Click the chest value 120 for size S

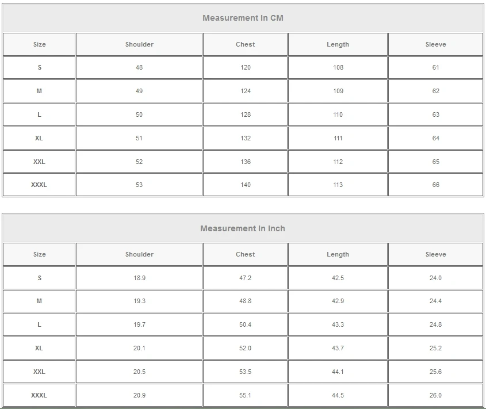point(246,67)
